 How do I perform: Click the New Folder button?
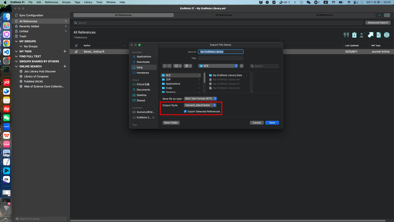click(171, 123)
